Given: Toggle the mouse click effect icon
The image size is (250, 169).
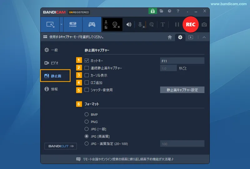Looking at the screenshot, I should (152, 25).
